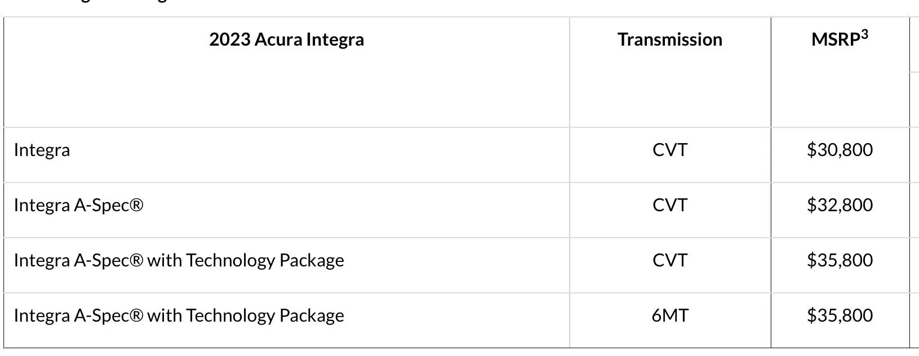Click CVT in the base Integra row
Viewport: 919px width, 356px height.
(x=669, y=150)
